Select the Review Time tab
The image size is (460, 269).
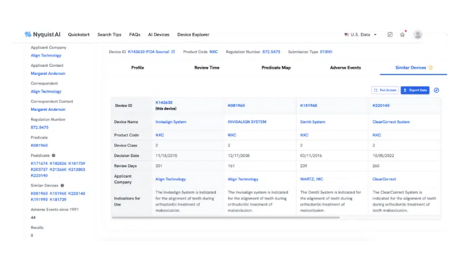coord(206,68)
